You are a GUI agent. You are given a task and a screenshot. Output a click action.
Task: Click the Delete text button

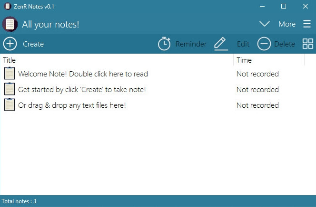(285, 44)
